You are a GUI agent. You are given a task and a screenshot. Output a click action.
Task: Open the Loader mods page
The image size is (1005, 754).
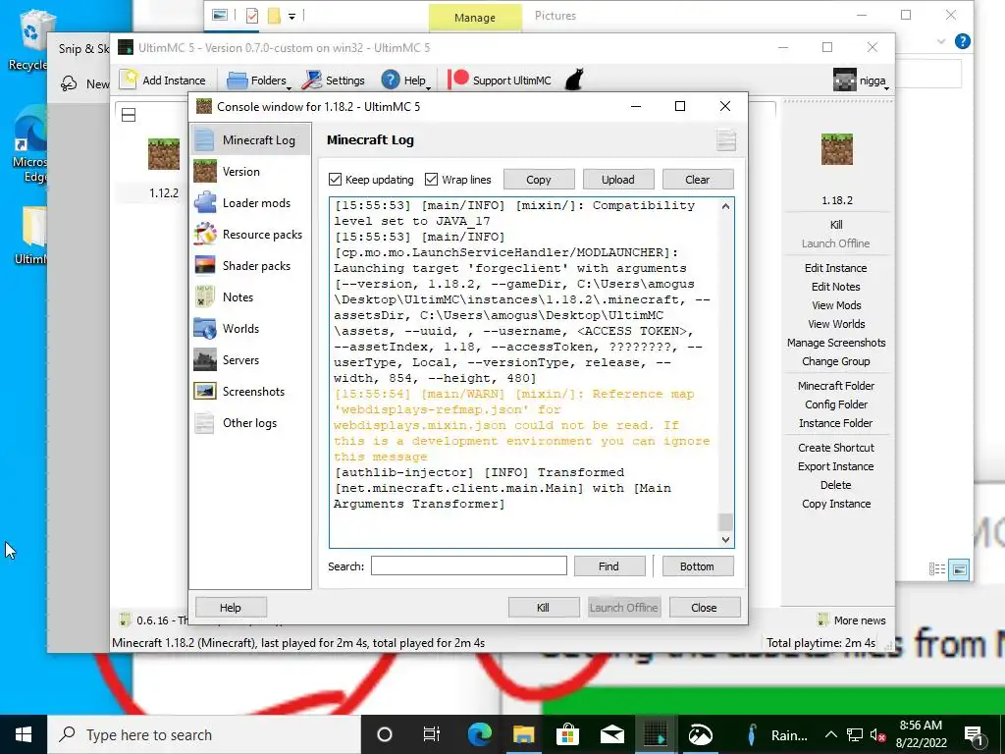click(250, 202)
